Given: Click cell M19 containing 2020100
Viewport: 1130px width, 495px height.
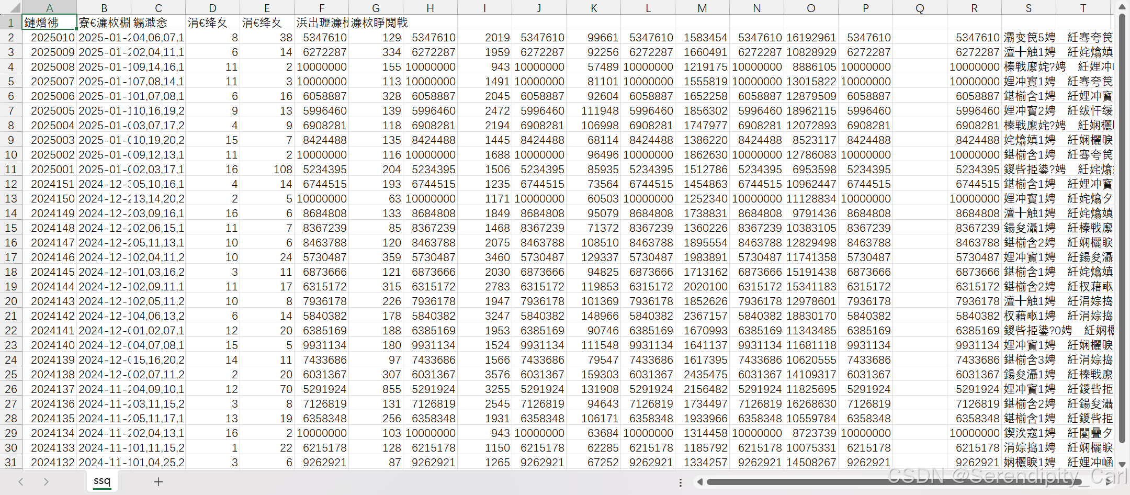Looking at the screenshot, I should pyautogui.click(x=703, y=286).
